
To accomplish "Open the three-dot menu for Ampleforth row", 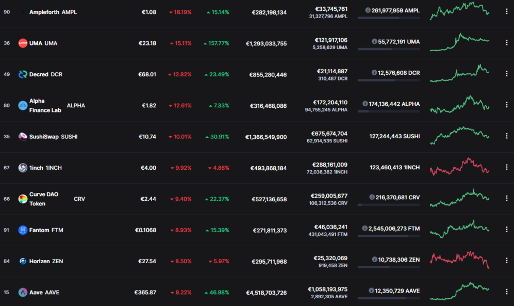I will point(507,11).
